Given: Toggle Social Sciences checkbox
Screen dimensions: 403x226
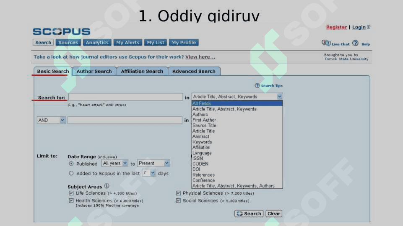Looking at the screenshot, I should pyautogui.click(x=178, y=200).
